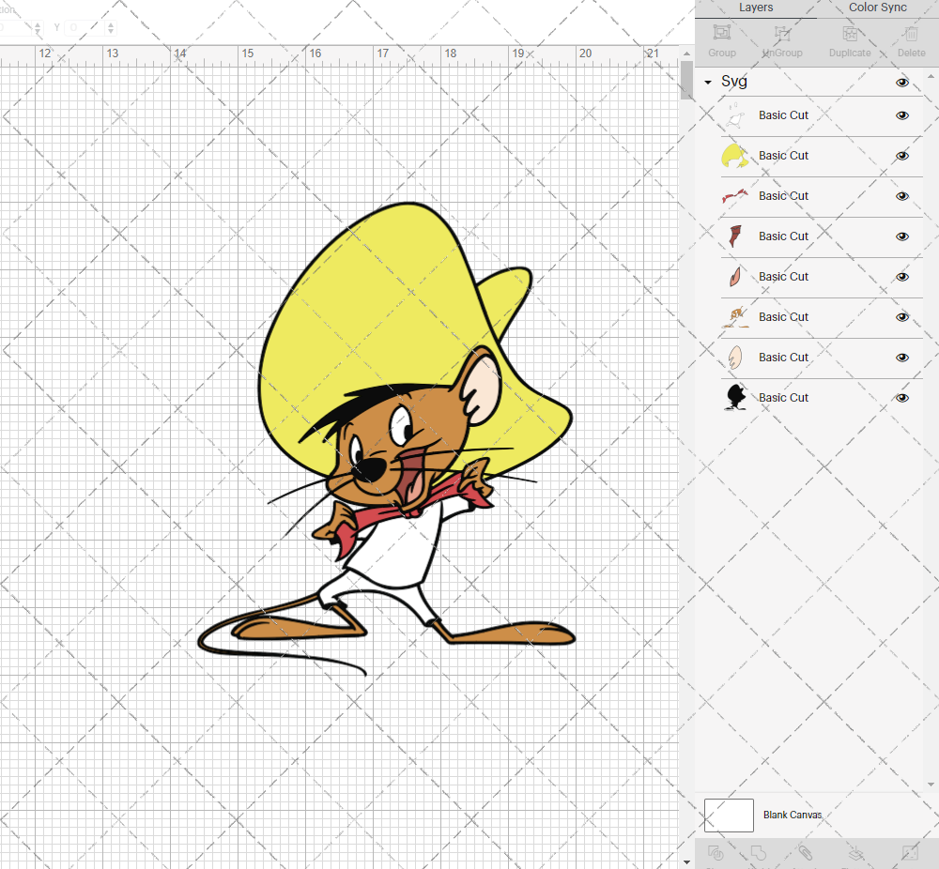Click the Slice icon at panel bottom
This screenshot has width=939, height=869.
(715, 853)
